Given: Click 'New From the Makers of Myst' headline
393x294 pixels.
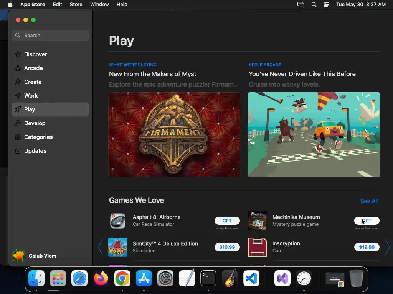Looking at the screenshot, I should click(152, 74).
